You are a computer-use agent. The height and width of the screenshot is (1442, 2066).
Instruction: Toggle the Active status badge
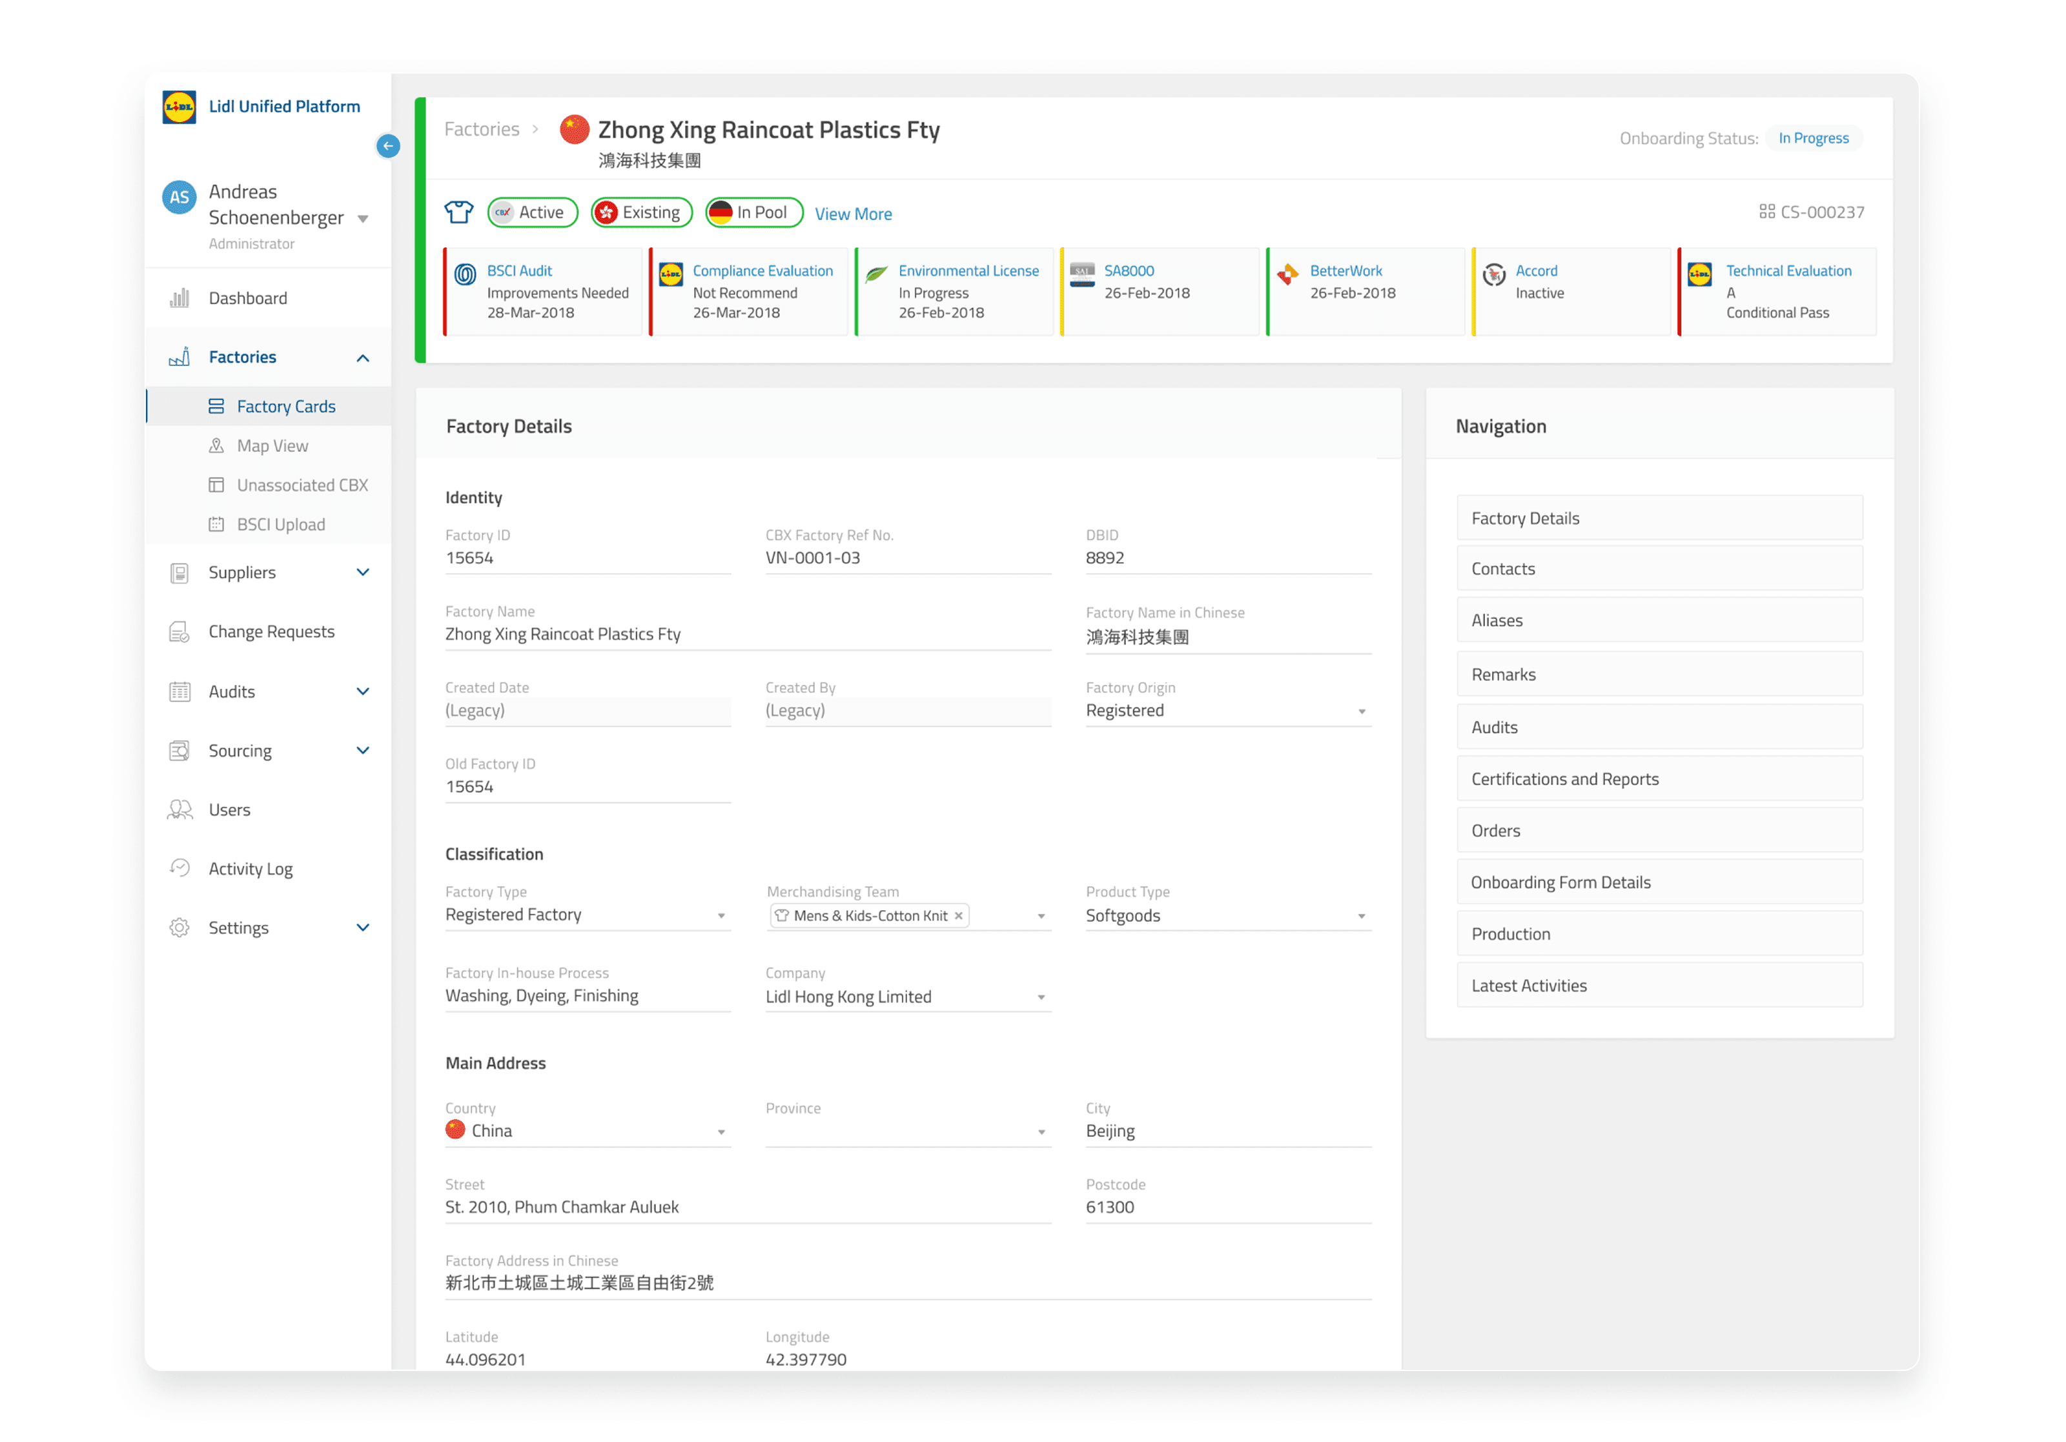coord(532,212)
